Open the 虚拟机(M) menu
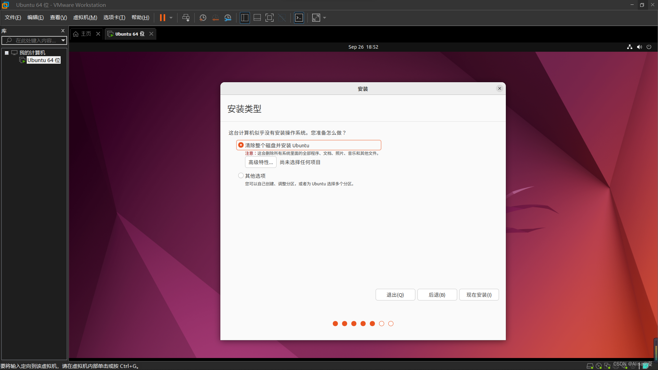 click(85, 17)
